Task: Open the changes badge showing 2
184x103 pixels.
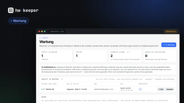Action: (140, 89)
